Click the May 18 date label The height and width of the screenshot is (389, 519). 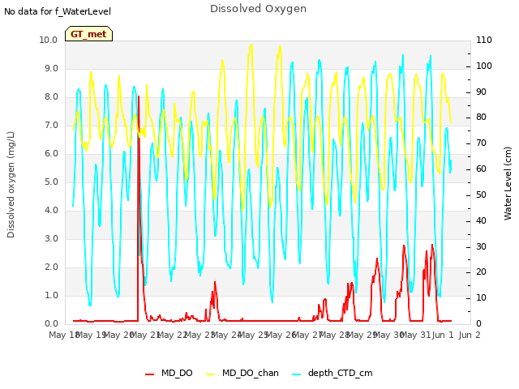(x=63, y=335)
